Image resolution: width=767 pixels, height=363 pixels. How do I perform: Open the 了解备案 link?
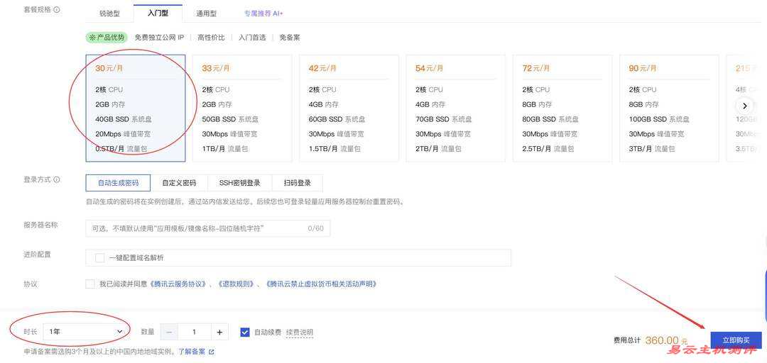coord(192,351)
